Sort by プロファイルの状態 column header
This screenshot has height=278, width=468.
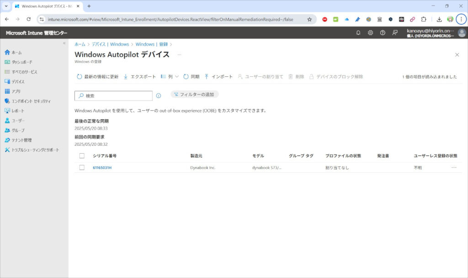(343, 156)
